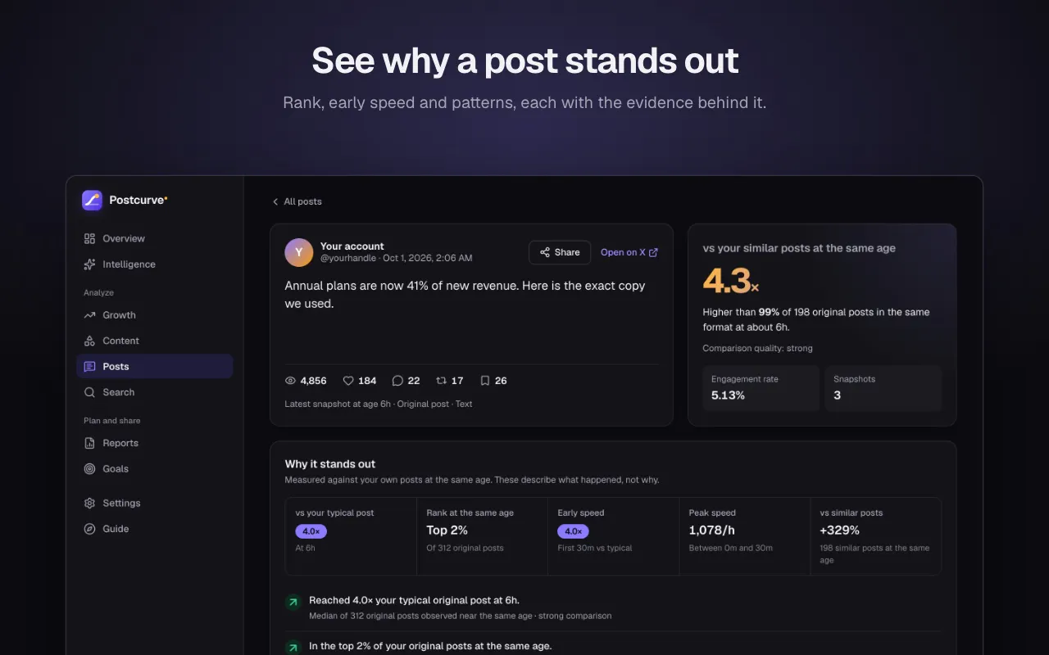Viewport: 1049px width, 655px height.
Task: Go to the Overview page
Action: pyautogui.click(x=155, y=238)
